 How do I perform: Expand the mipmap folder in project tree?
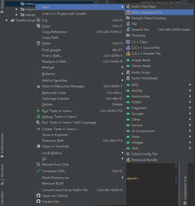(x=17, y=9)
